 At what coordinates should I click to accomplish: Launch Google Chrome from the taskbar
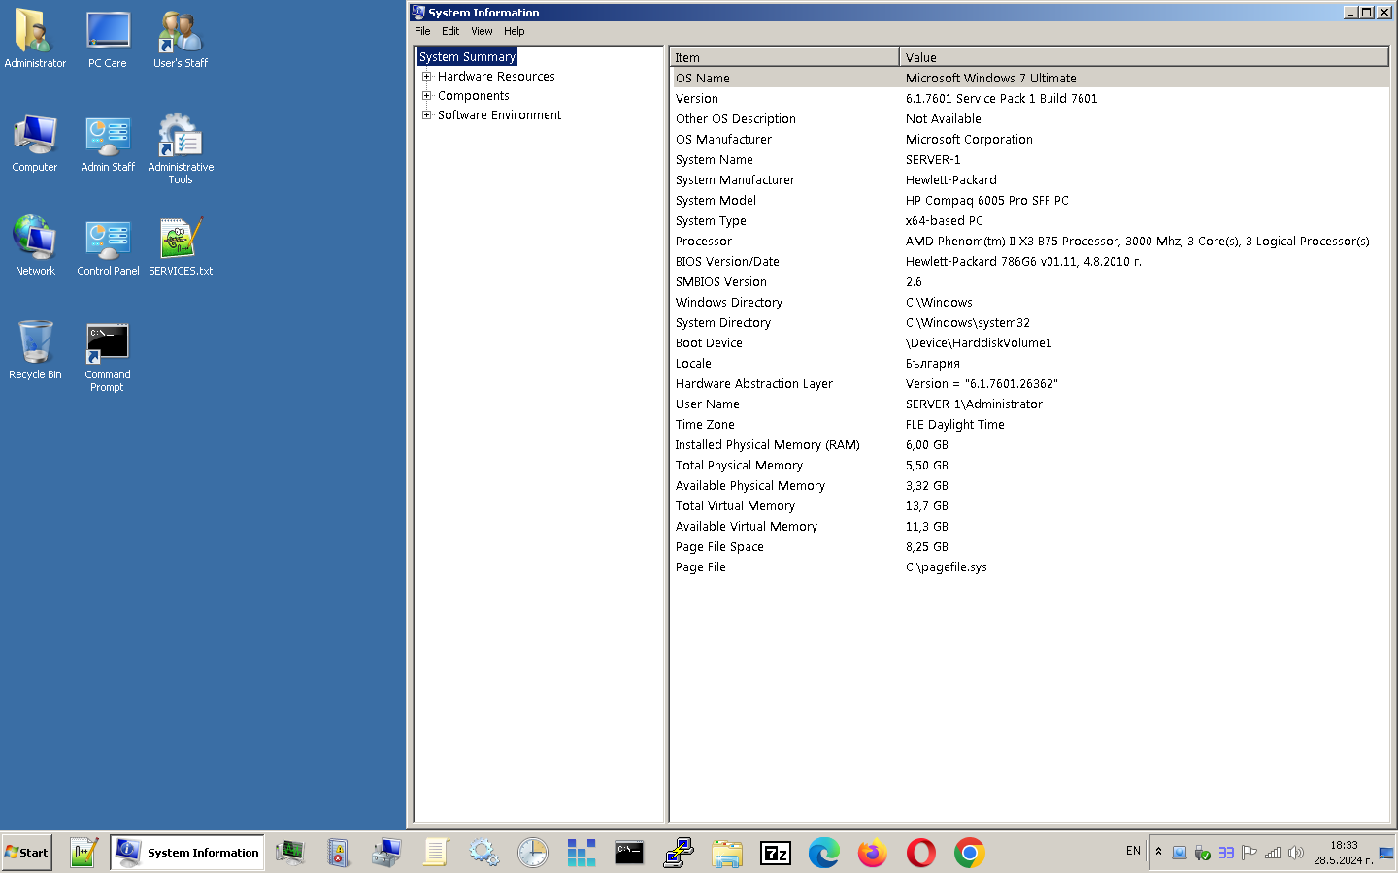pos(969,853)
